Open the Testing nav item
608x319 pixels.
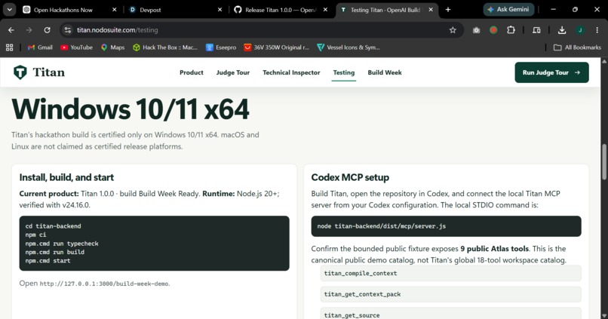pos(344,72)
